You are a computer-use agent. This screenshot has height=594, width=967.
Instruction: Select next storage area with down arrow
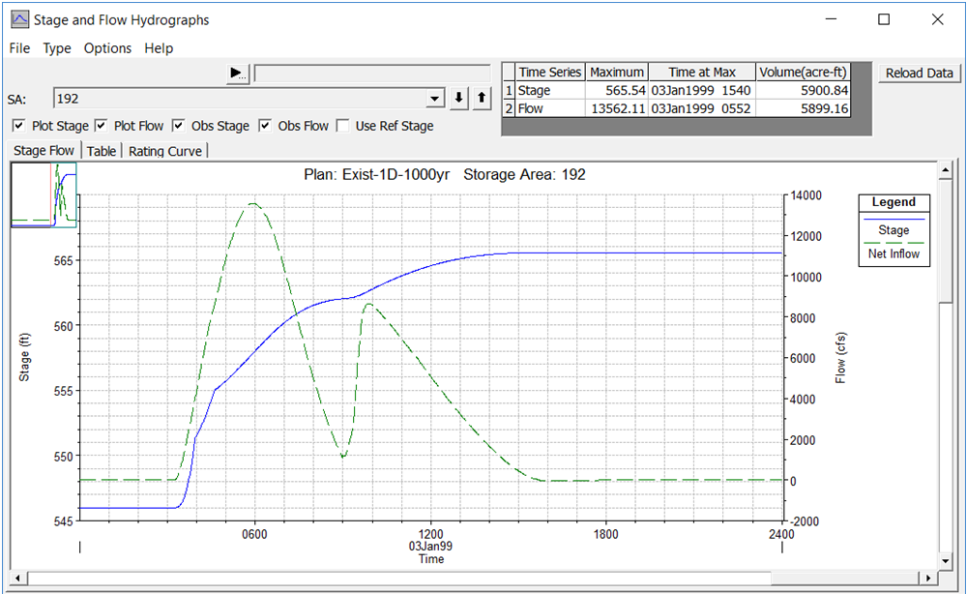(460, 99)
